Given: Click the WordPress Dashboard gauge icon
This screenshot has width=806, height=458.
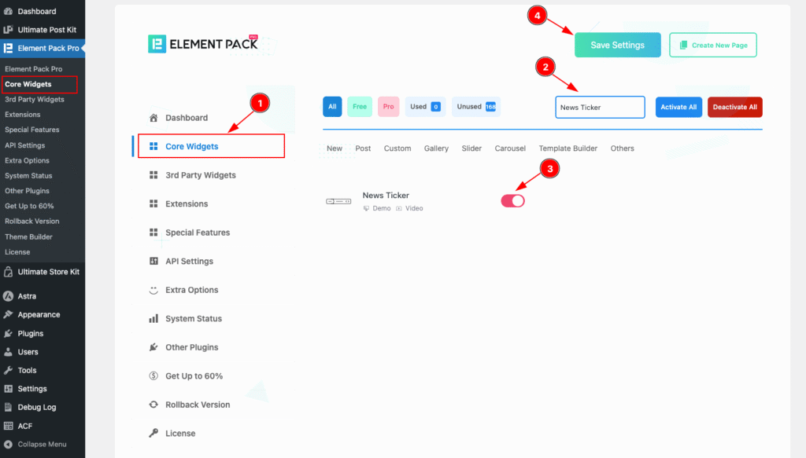Looking at the screenshot, I should (8, 11).
